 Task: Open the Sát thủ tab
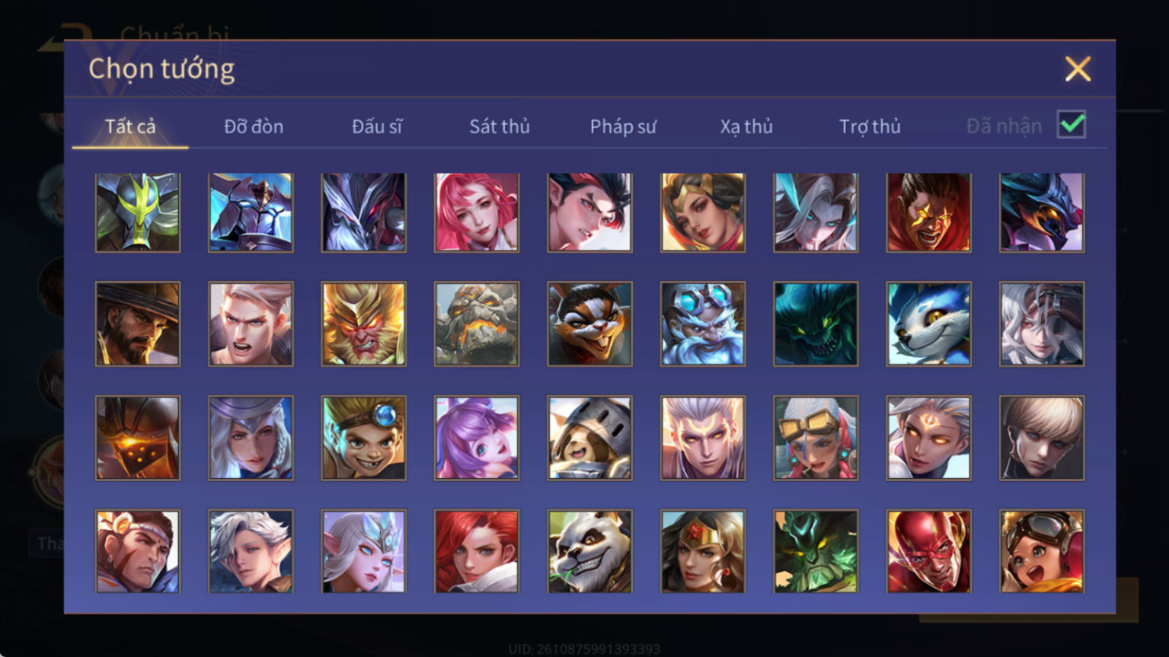point(500,126)
